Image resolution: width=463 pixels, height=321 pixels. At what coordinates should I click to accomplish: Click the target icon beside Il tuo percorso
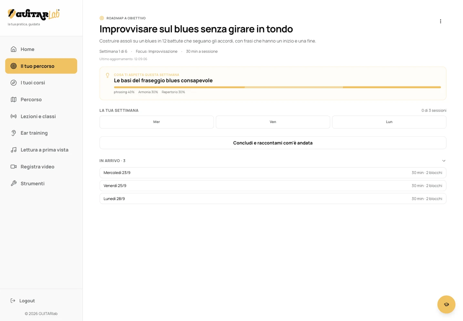[14, 66]
